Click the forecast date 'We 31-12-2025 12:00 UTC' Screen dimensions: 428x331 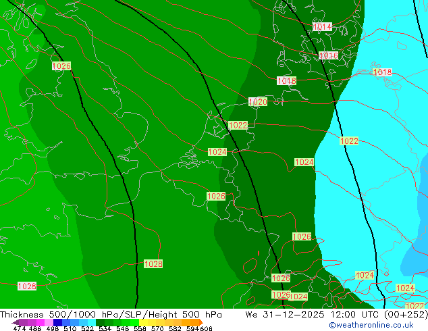[313, 314]
